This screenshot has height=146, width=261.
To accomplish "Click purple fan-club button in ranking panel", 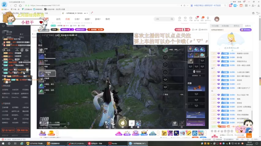I will [246, 30].
